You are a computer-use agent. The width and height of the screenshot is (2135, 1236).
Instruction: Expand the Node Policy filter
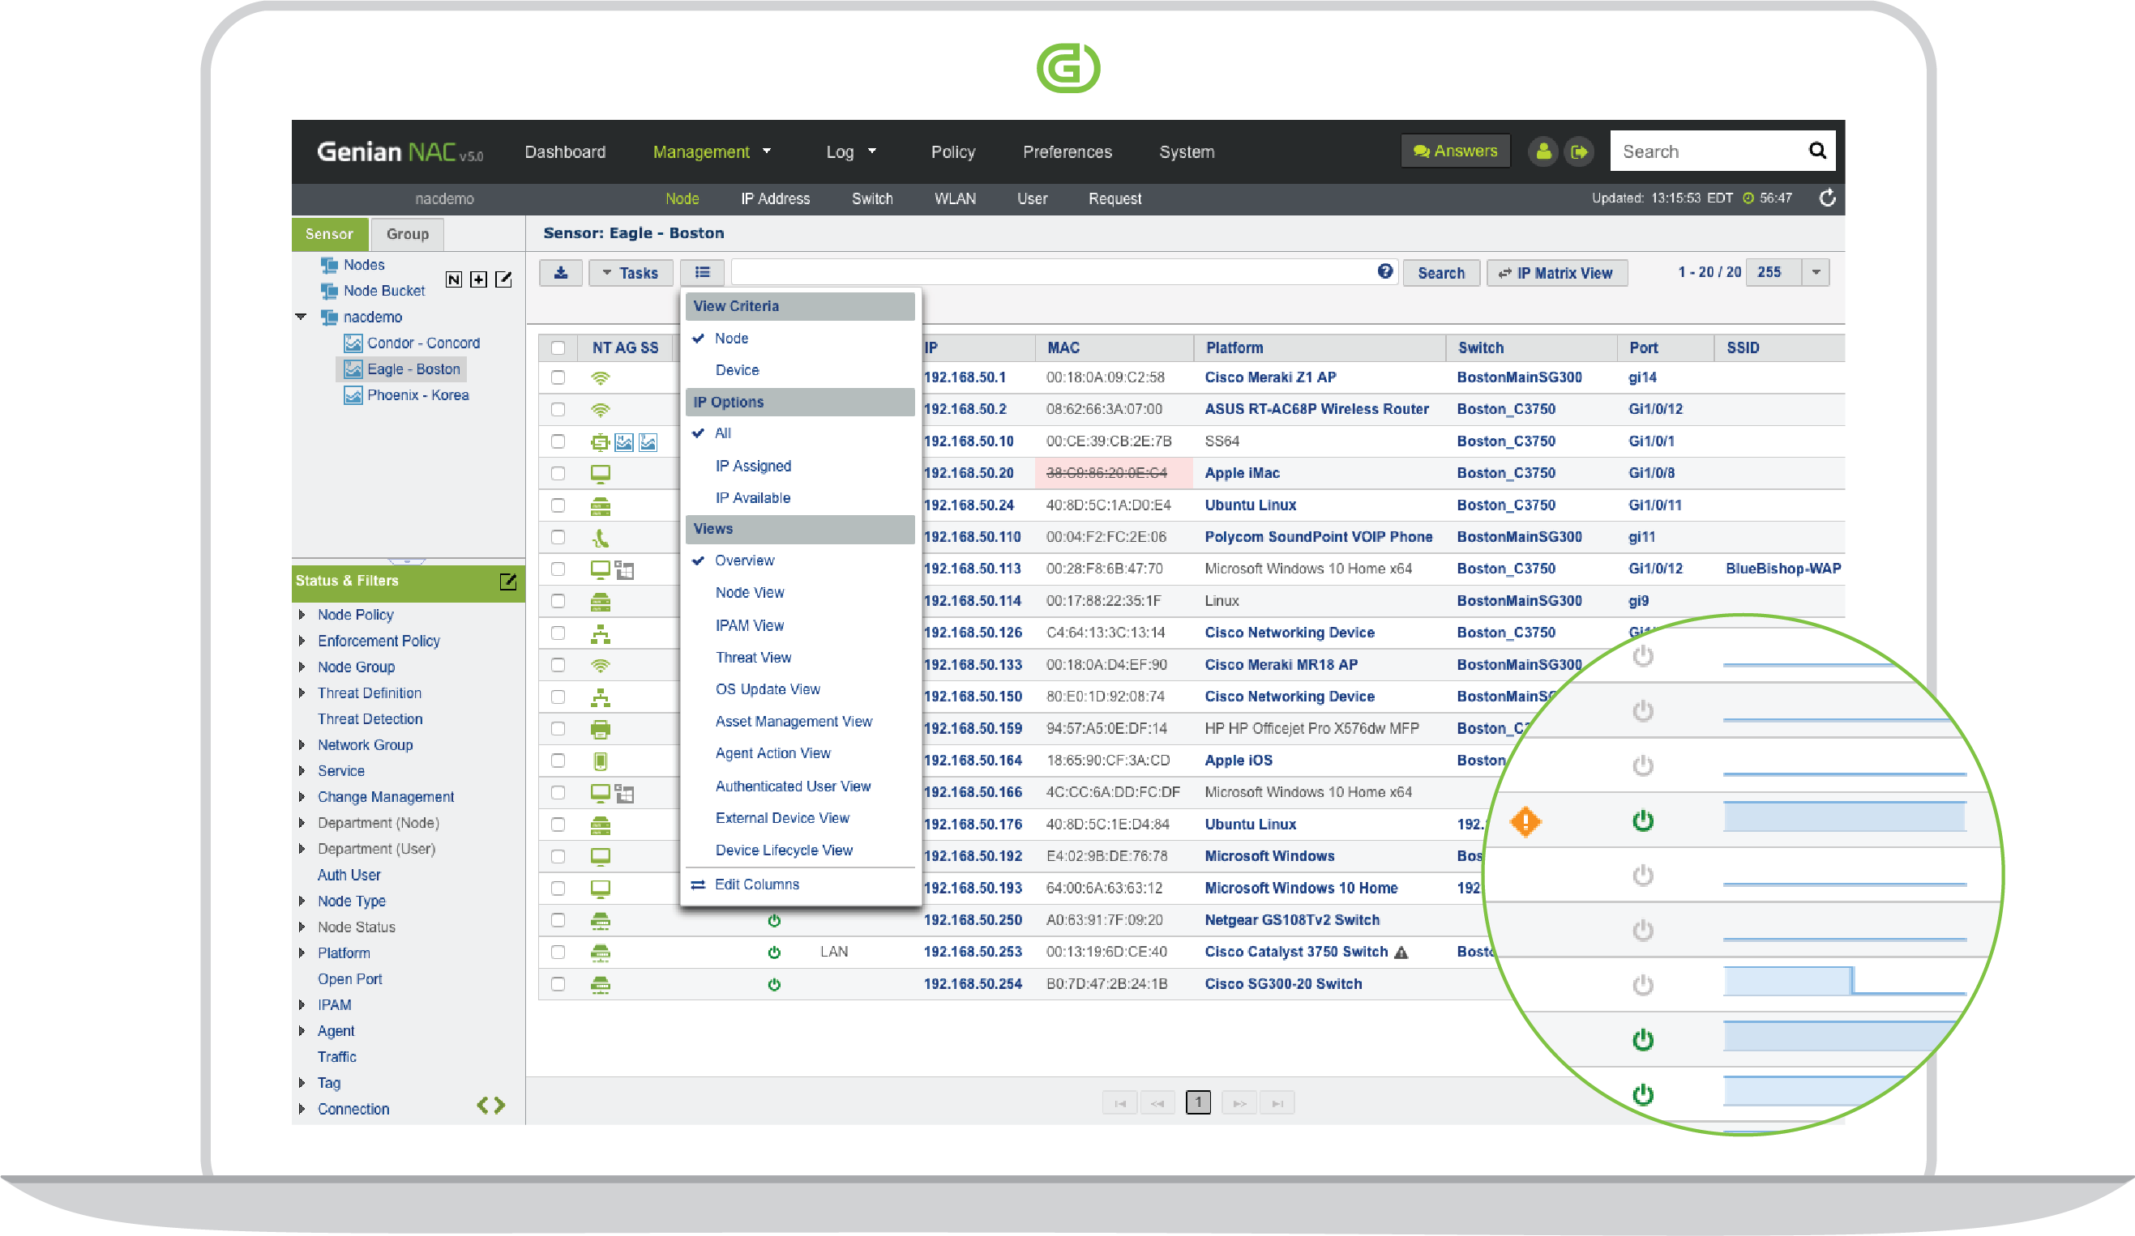pyautogui.click(x=302, y=616)
